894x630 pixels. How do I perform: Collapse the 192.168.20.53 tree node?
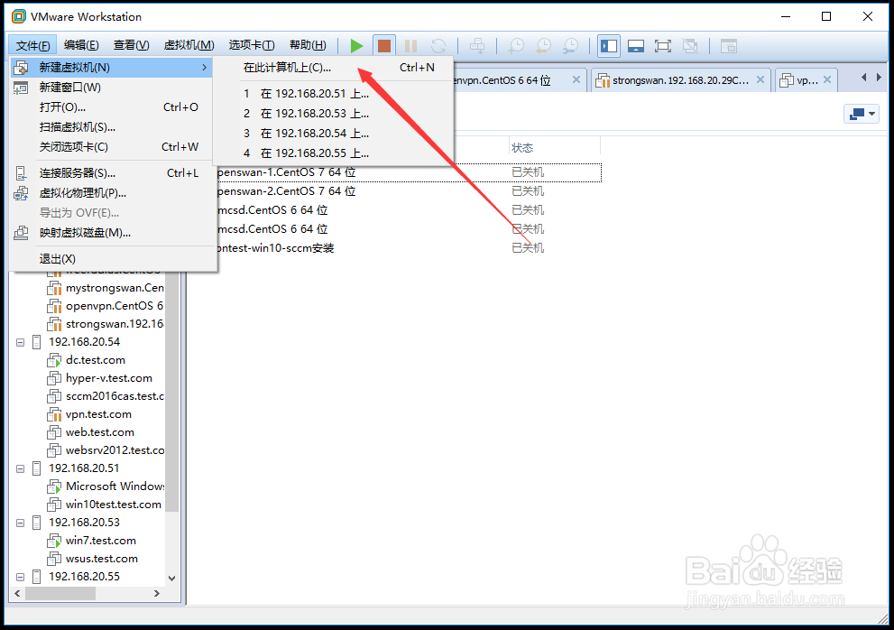tap(21, 523)
